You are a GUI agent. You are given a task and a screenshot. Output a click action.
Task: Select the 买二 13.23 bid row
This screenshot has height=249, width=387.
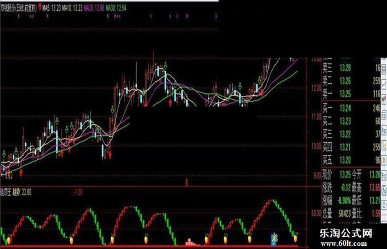point(351,121)
